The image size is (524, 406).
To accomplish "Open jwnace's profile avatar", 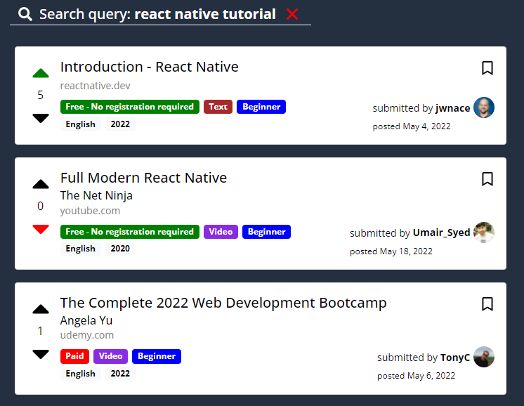I will pyautogui.click(x=484, y=107).
